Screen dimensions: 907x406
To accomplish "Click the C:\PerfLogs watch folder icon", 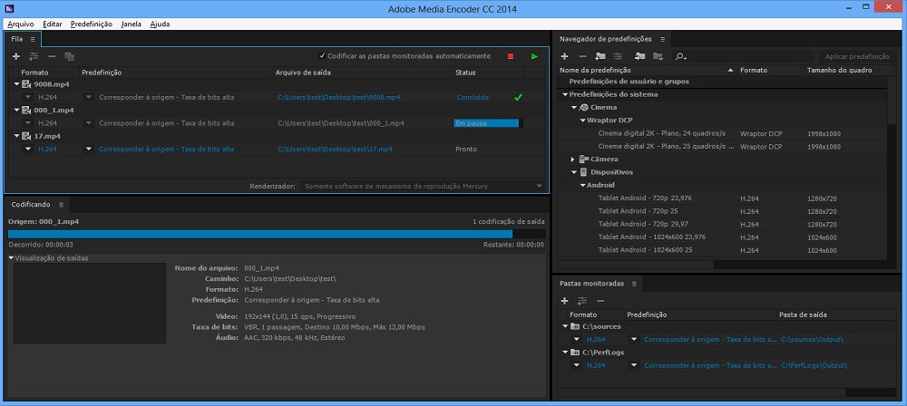I will (x=576, y=352).
